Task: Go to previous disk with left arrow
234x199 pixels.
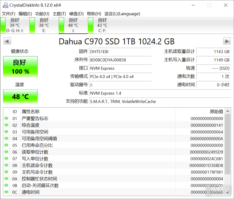Action: pyautogui.click(x=7, y=41)
